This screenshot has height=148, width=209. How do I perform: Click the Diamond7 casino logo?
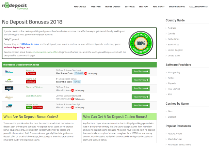point(9,88)
